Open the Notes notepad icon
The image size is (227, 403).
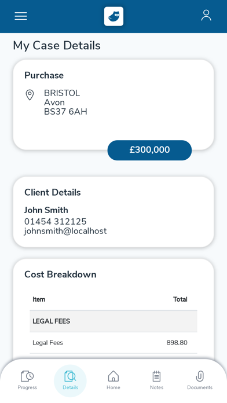click(x=156, y=376)
